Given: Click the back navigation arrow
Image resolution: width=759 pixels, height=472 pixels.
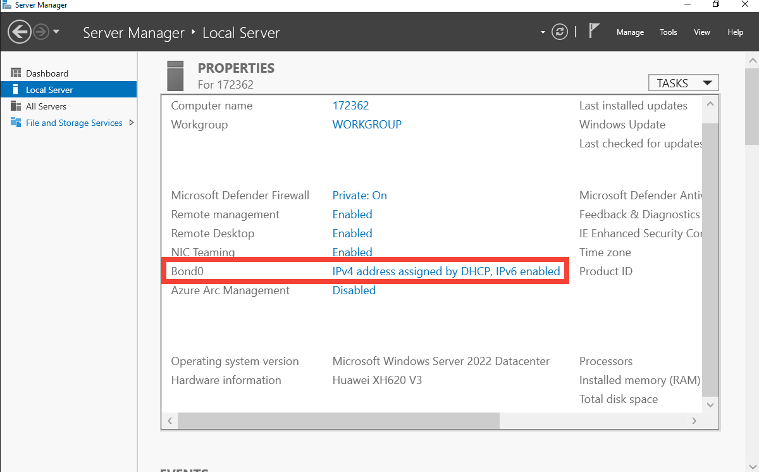Looking at the screenshot, I should (19, 32).
